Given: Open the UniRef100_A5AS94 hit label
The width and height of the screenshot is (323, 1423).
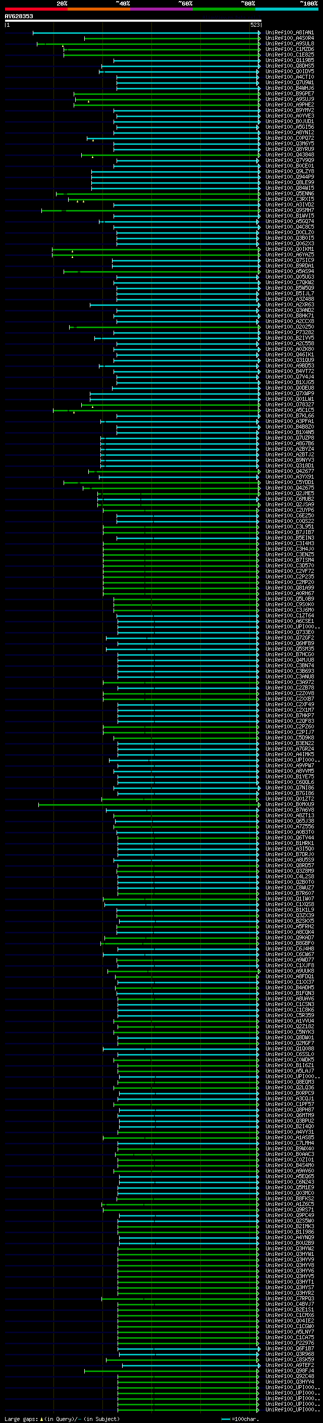Looking at the screenshot, I should (290, 271).
